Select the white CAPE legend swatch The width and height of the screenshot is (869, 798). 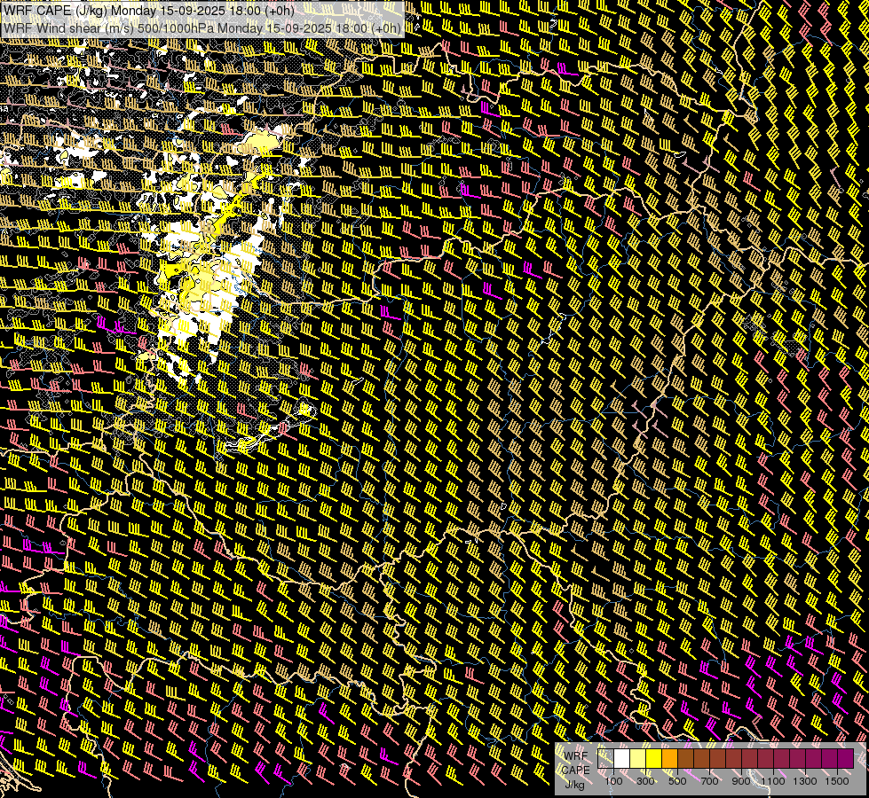coord(622,758)
